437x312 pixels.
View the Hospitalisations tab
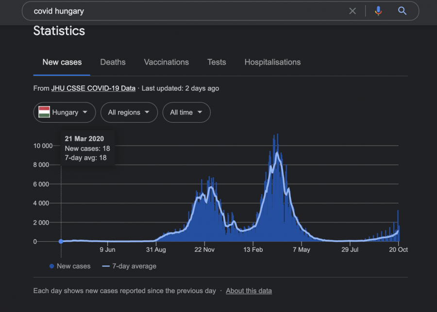272,62
